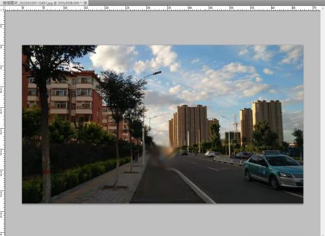Close the open document tab
Viewport: 325px width, 236px height.
(86, 3)
